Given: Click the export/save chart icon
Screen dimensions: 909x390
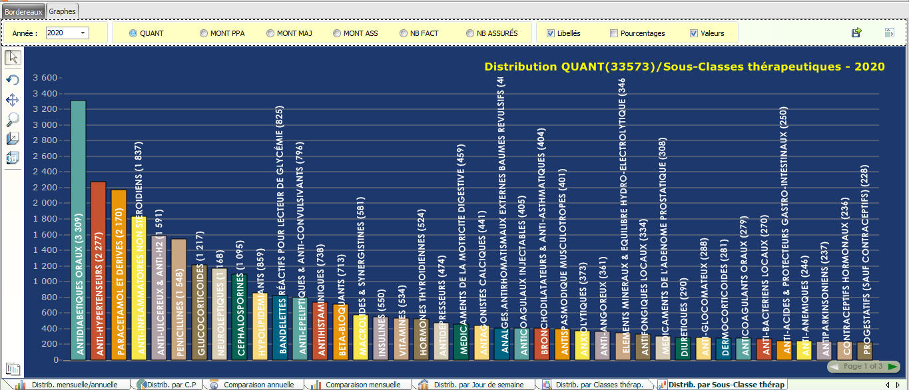Looking at the screenshot, I should pyautogui.click(x=856, y=33).
